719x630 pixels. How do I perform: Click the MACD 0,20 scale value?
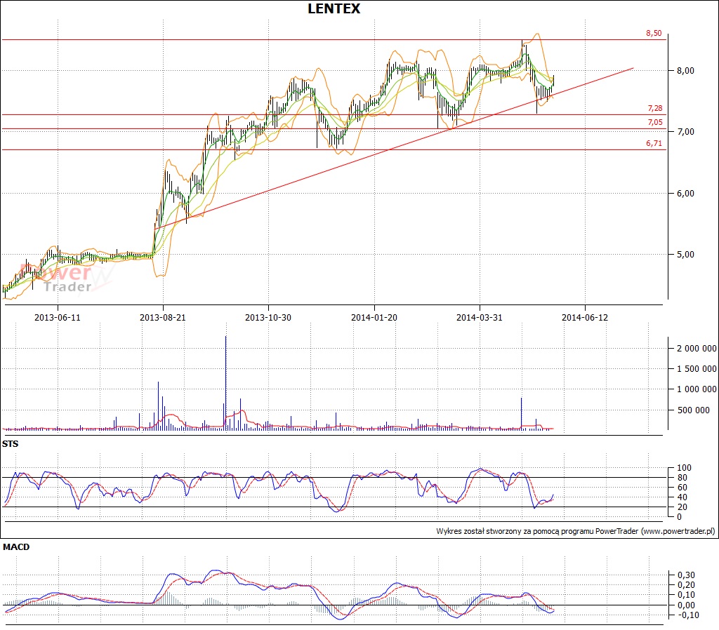(686, 585)
